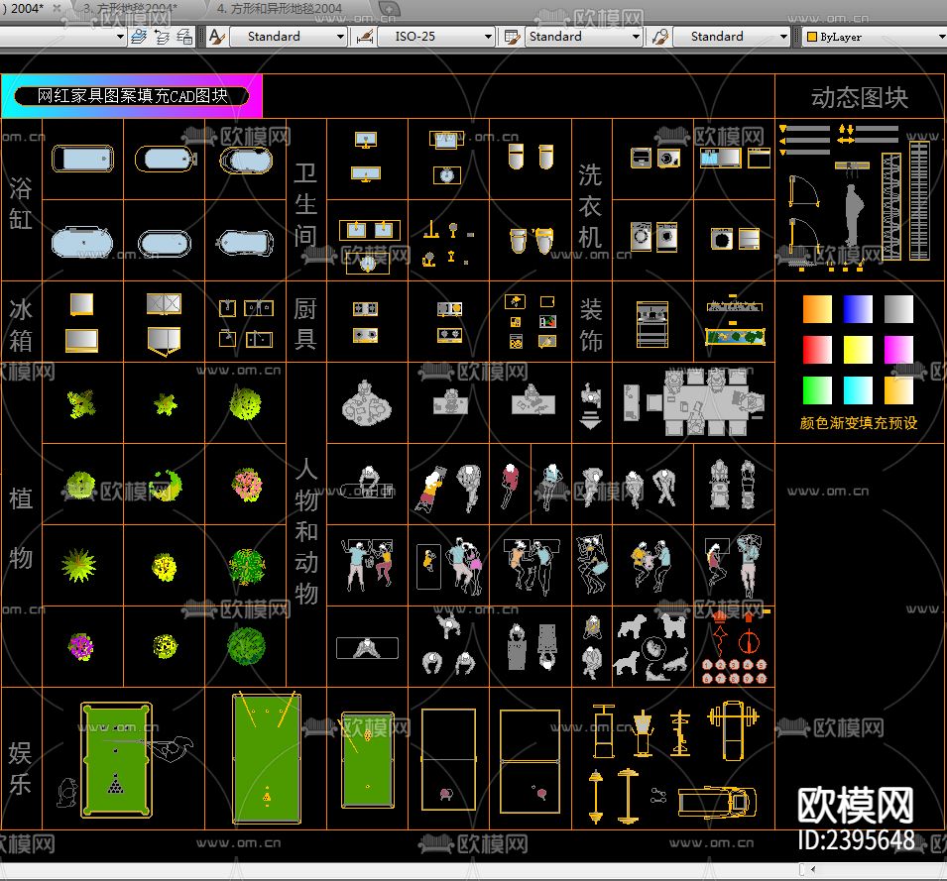Viewport: 947px width, 881px height.
Task: Select the pink flowering plant block
Action: (246, 485)
